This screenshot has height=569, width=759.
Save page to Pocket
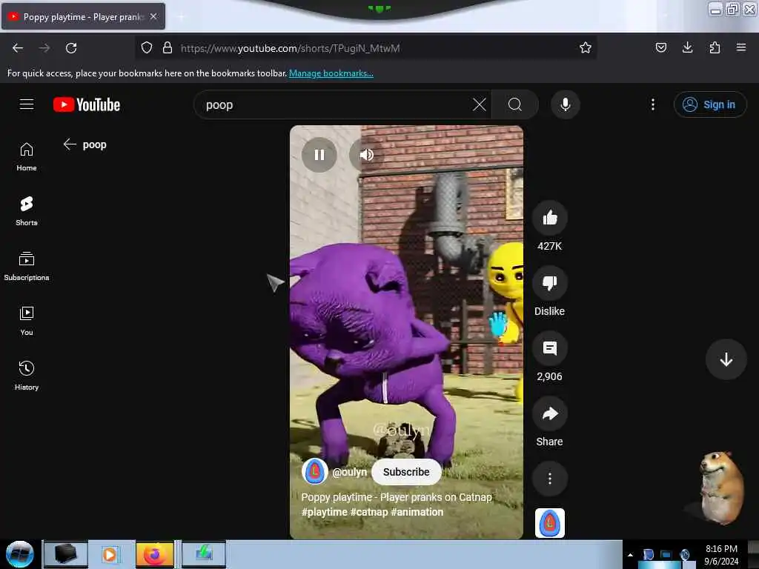(x=660, y=48)
